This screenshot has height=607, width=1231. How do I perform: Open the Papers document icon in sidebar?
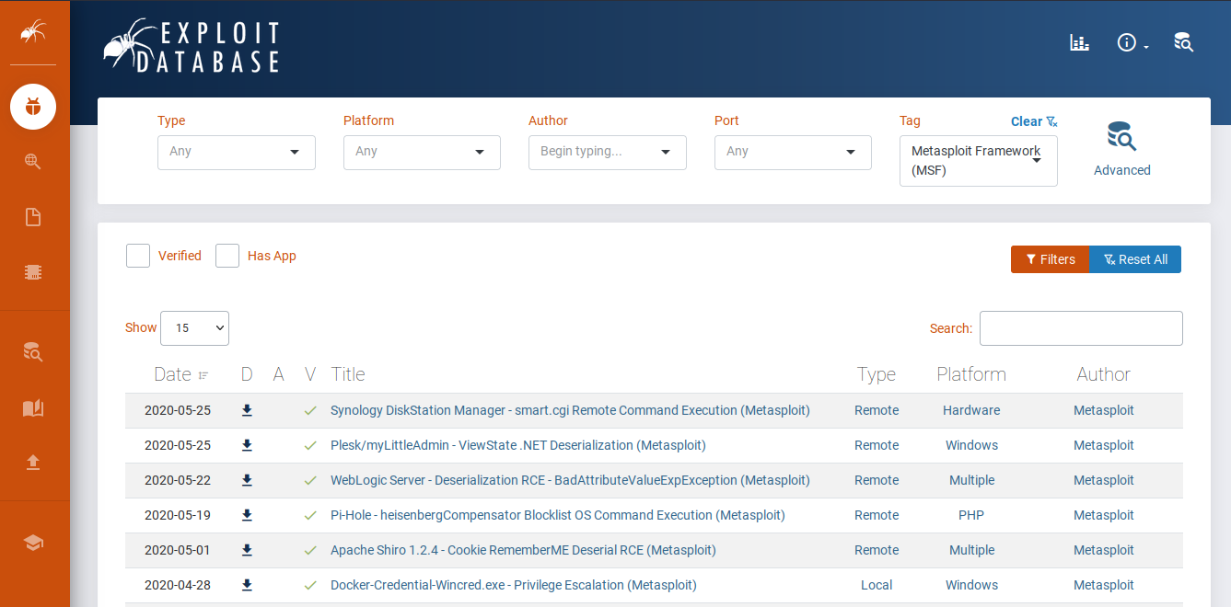(33, 217)
